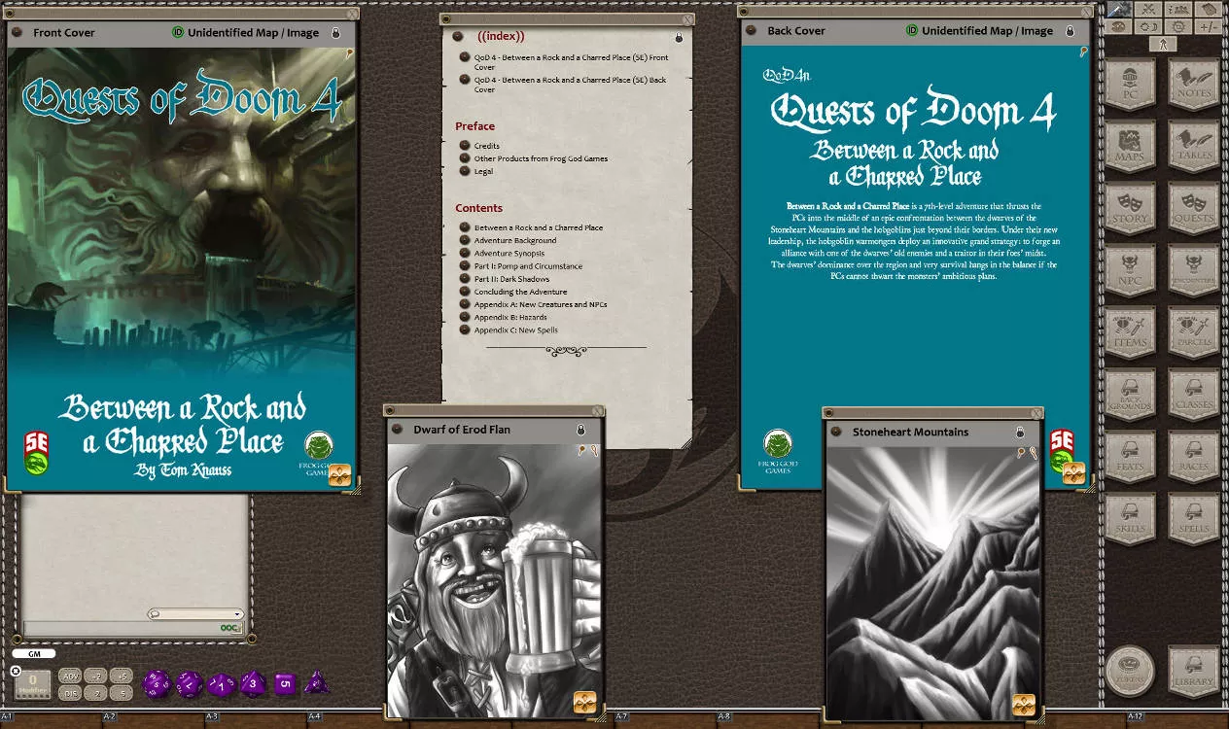Open the Backgrounds sidebar button
Screen dimensions: 1229x729
pyautogui.click(x=1130, y=397)
